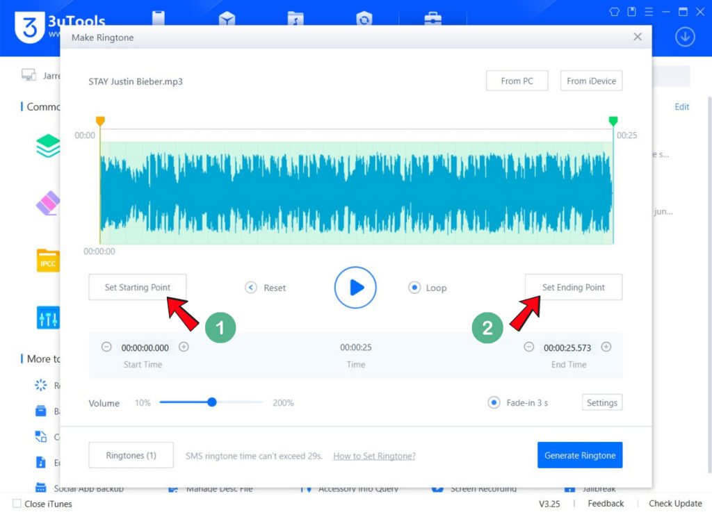Click the End Time value field
This screenshot has width=712, height=519.
pos(567,347)
